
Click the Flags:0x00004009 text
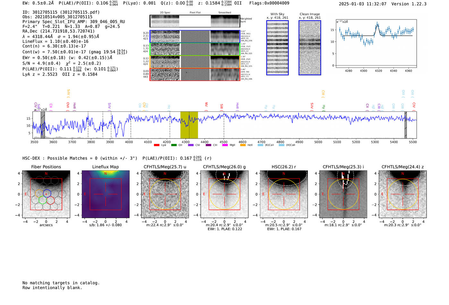pyautogui.click(x=269, y=3)
